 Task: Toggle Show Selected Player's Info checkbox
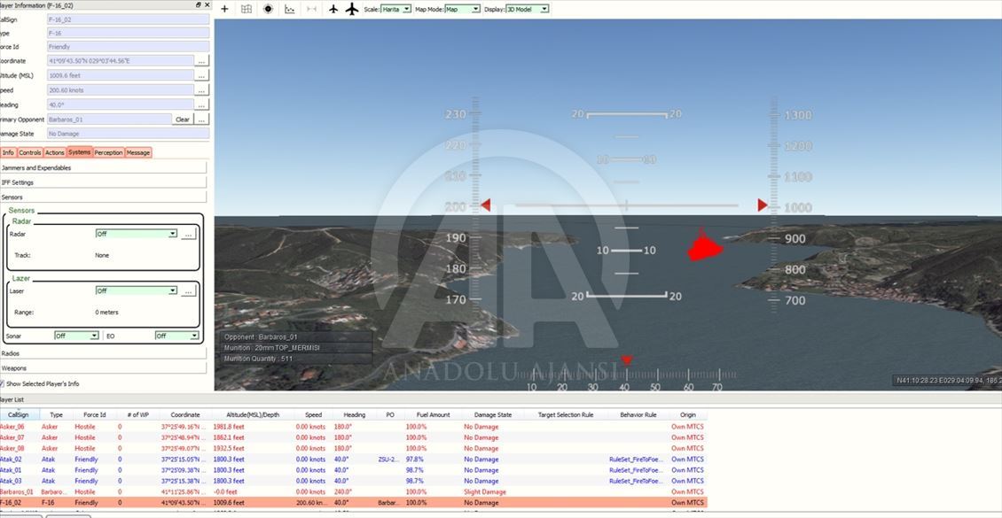pyautogui.click(x=2, y=384)
